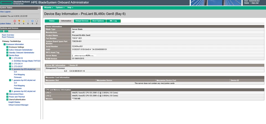Select bay 1 CTO-DC10
The height and width of the screenshot is (124, 266).
(x=17, y=58)
